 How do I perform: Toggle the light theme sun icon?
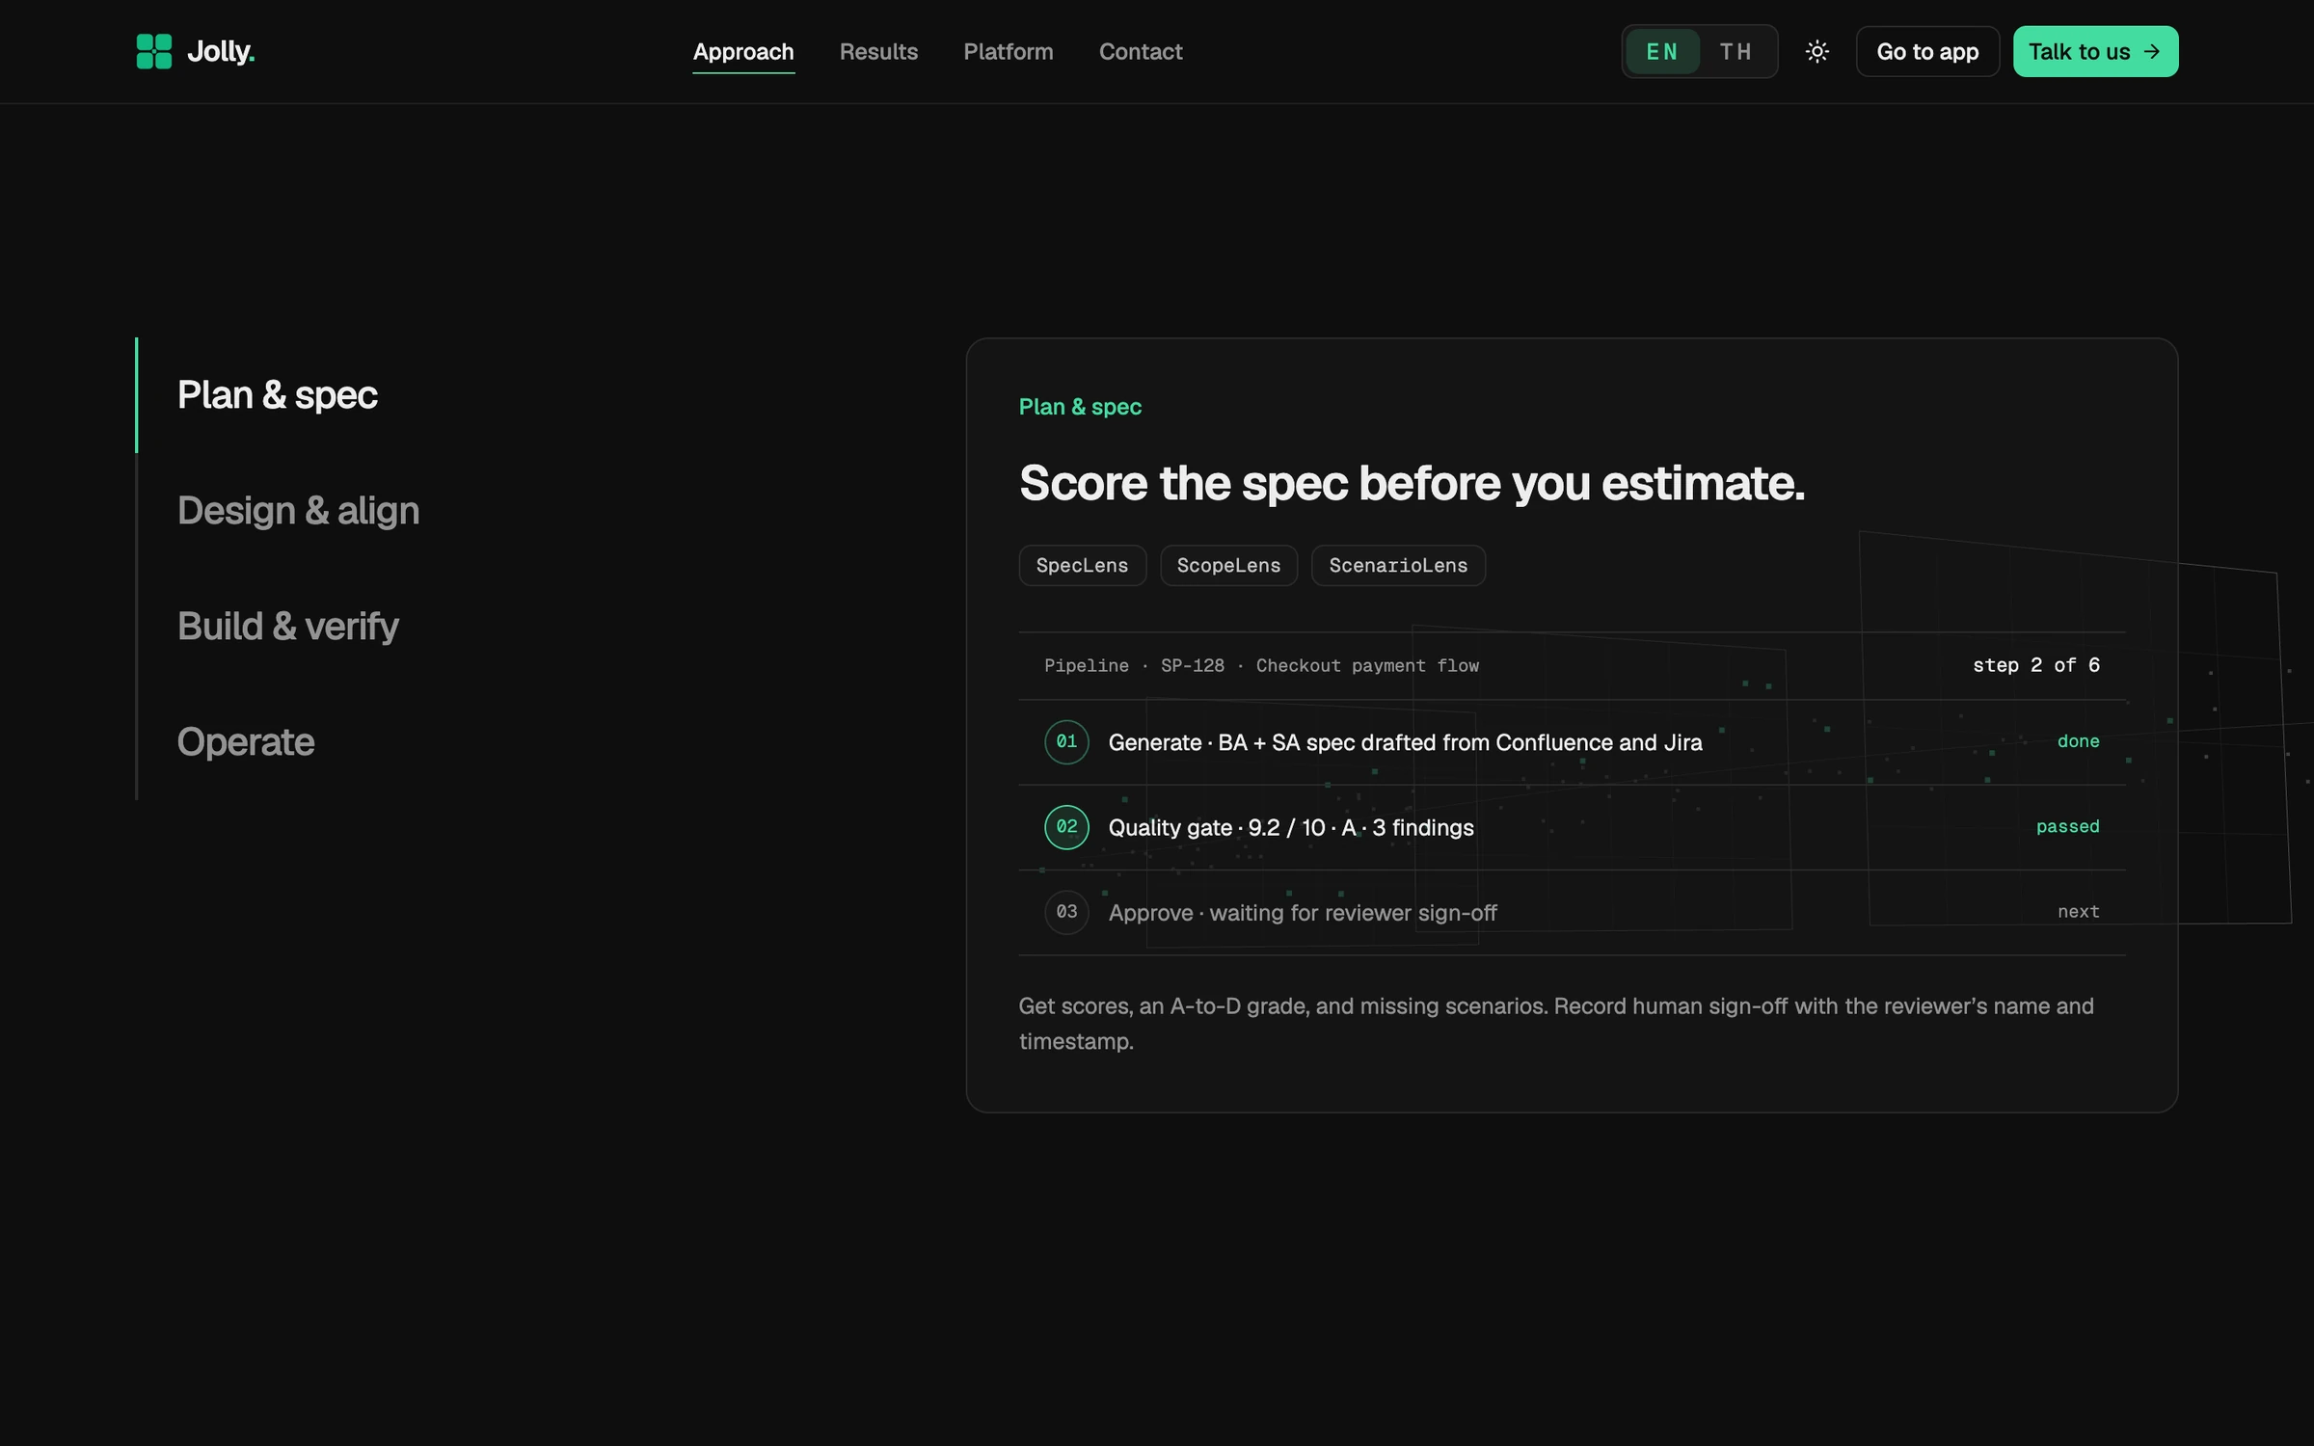coord(1816,51)
